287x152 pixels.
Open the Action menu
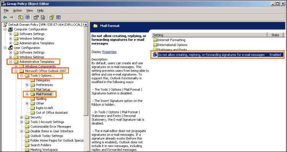click(17, 10)
